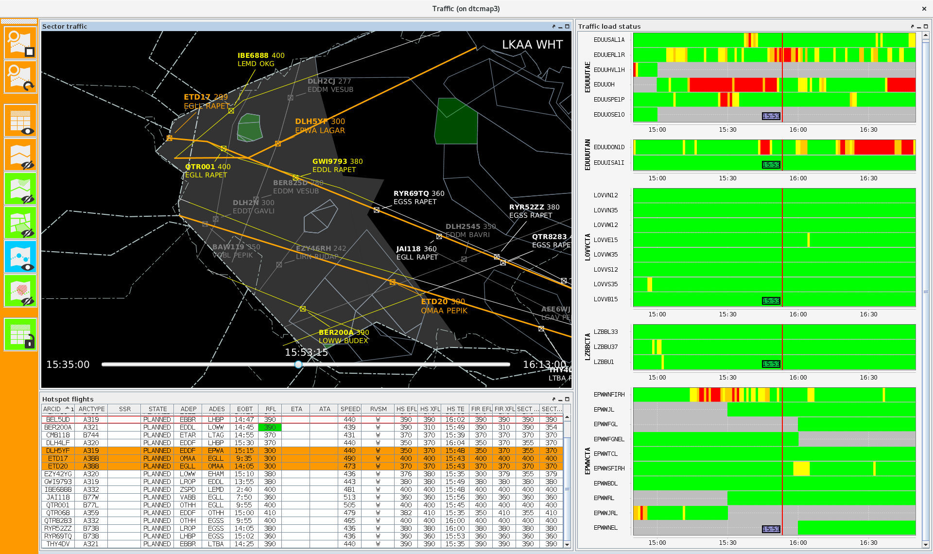Toggle the blue waypoints layer visibility
933x554 pixels.
click(20, 257)
